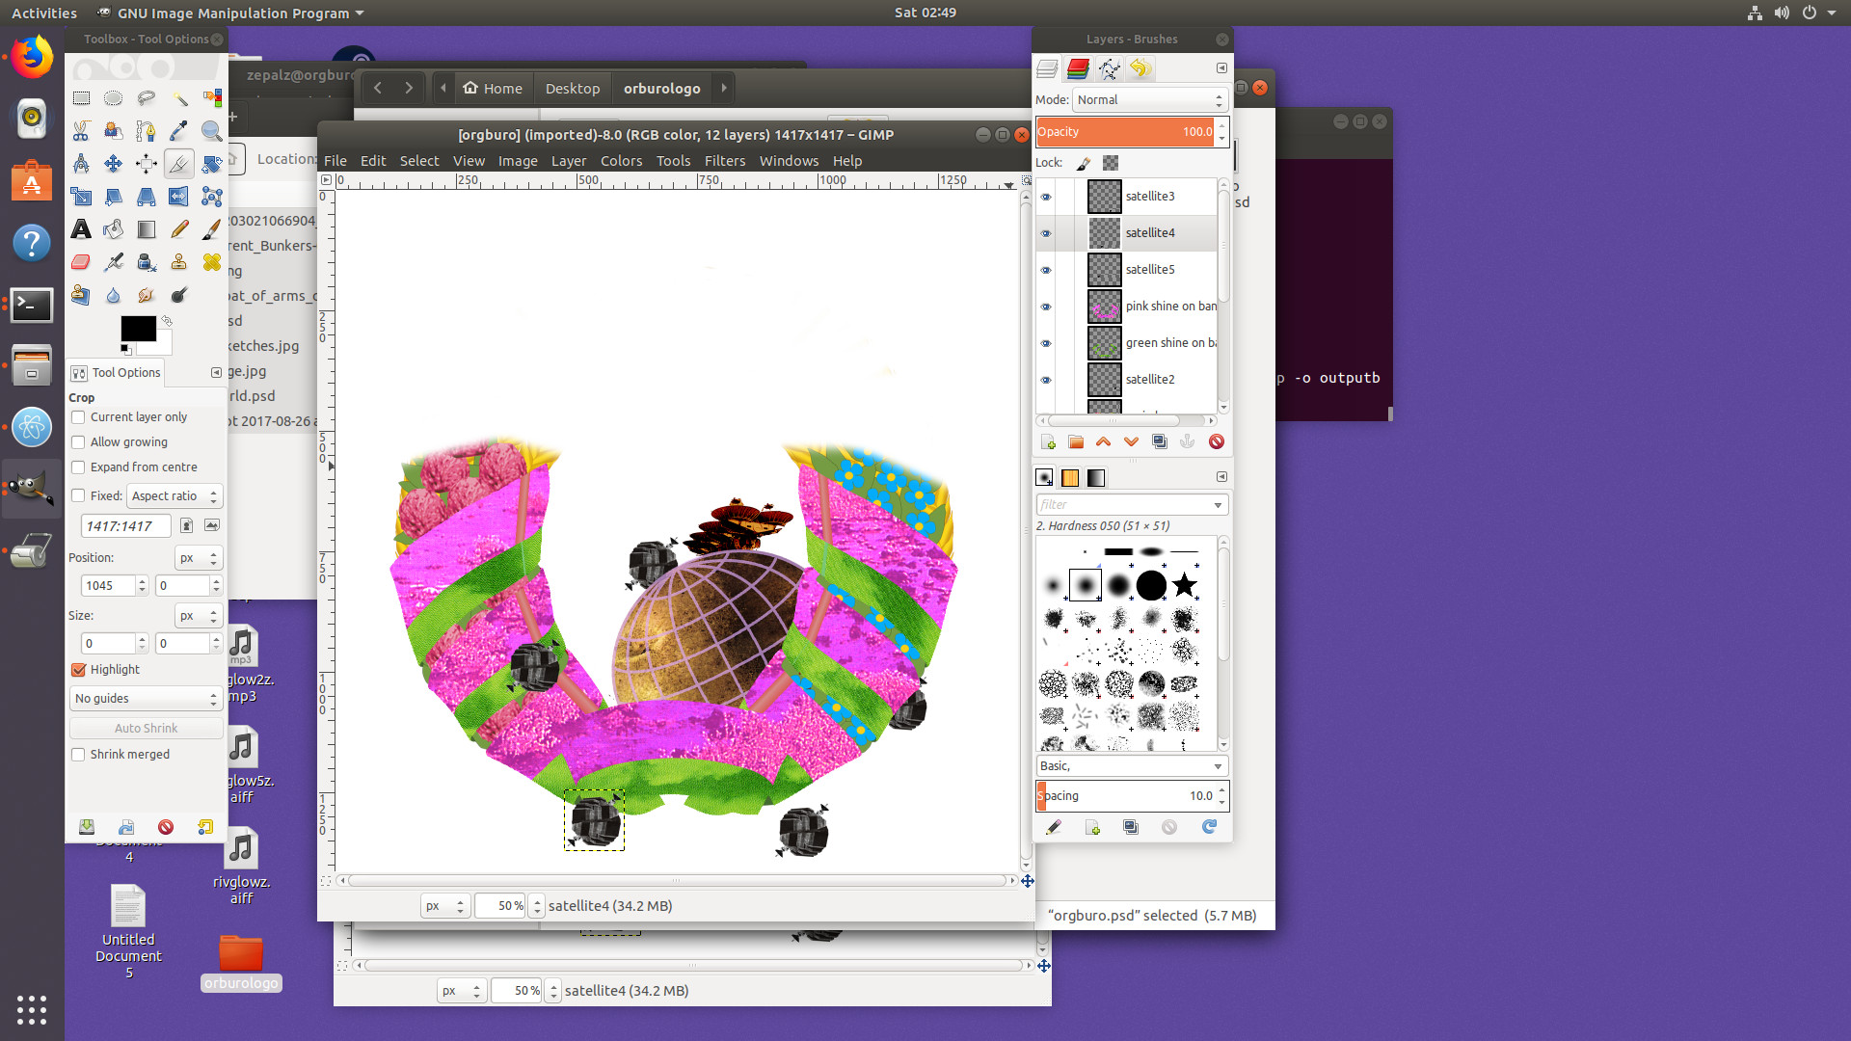Choose the Bucket Fill tool
The image size is (1851, 1041).
(114, 229)
